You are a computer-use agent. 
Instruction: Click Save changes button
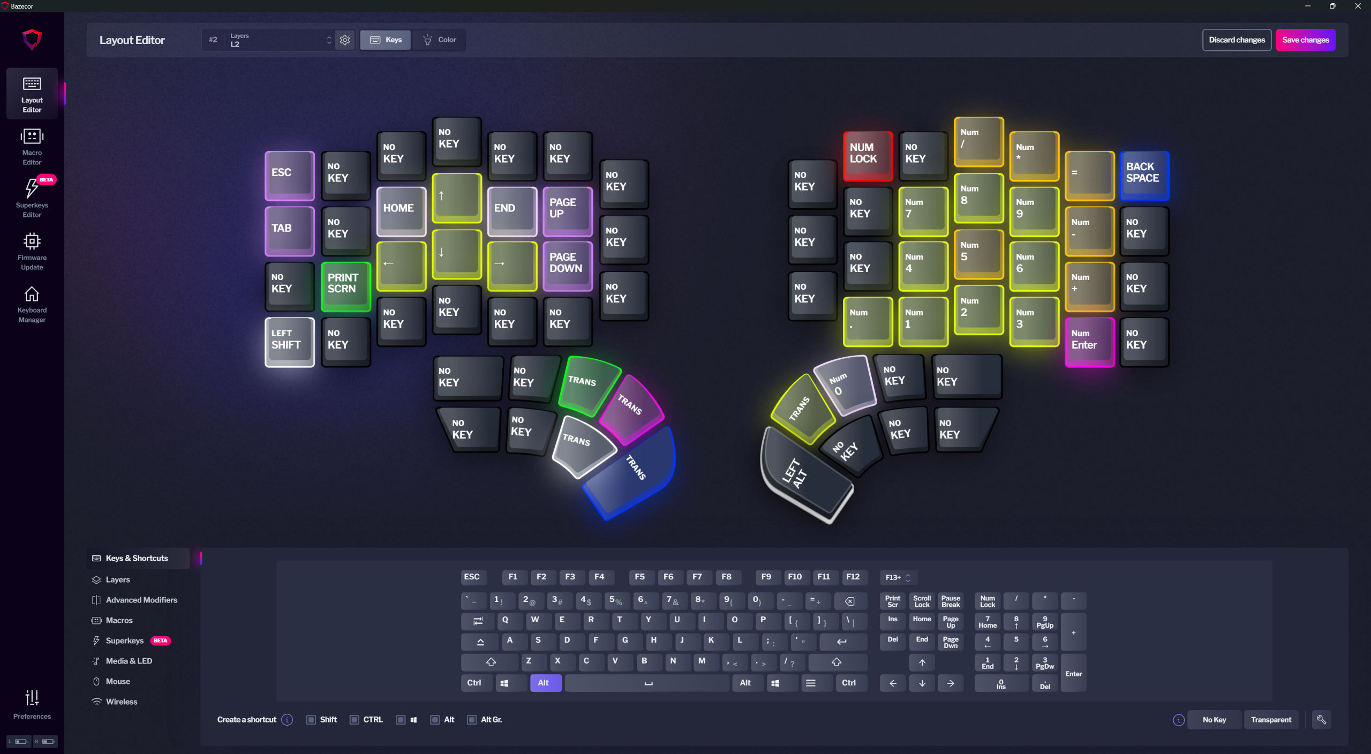(x=1304, y=39)
